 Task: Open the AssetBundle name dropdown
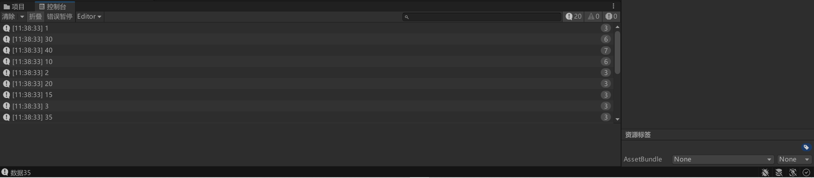[722, 159]
